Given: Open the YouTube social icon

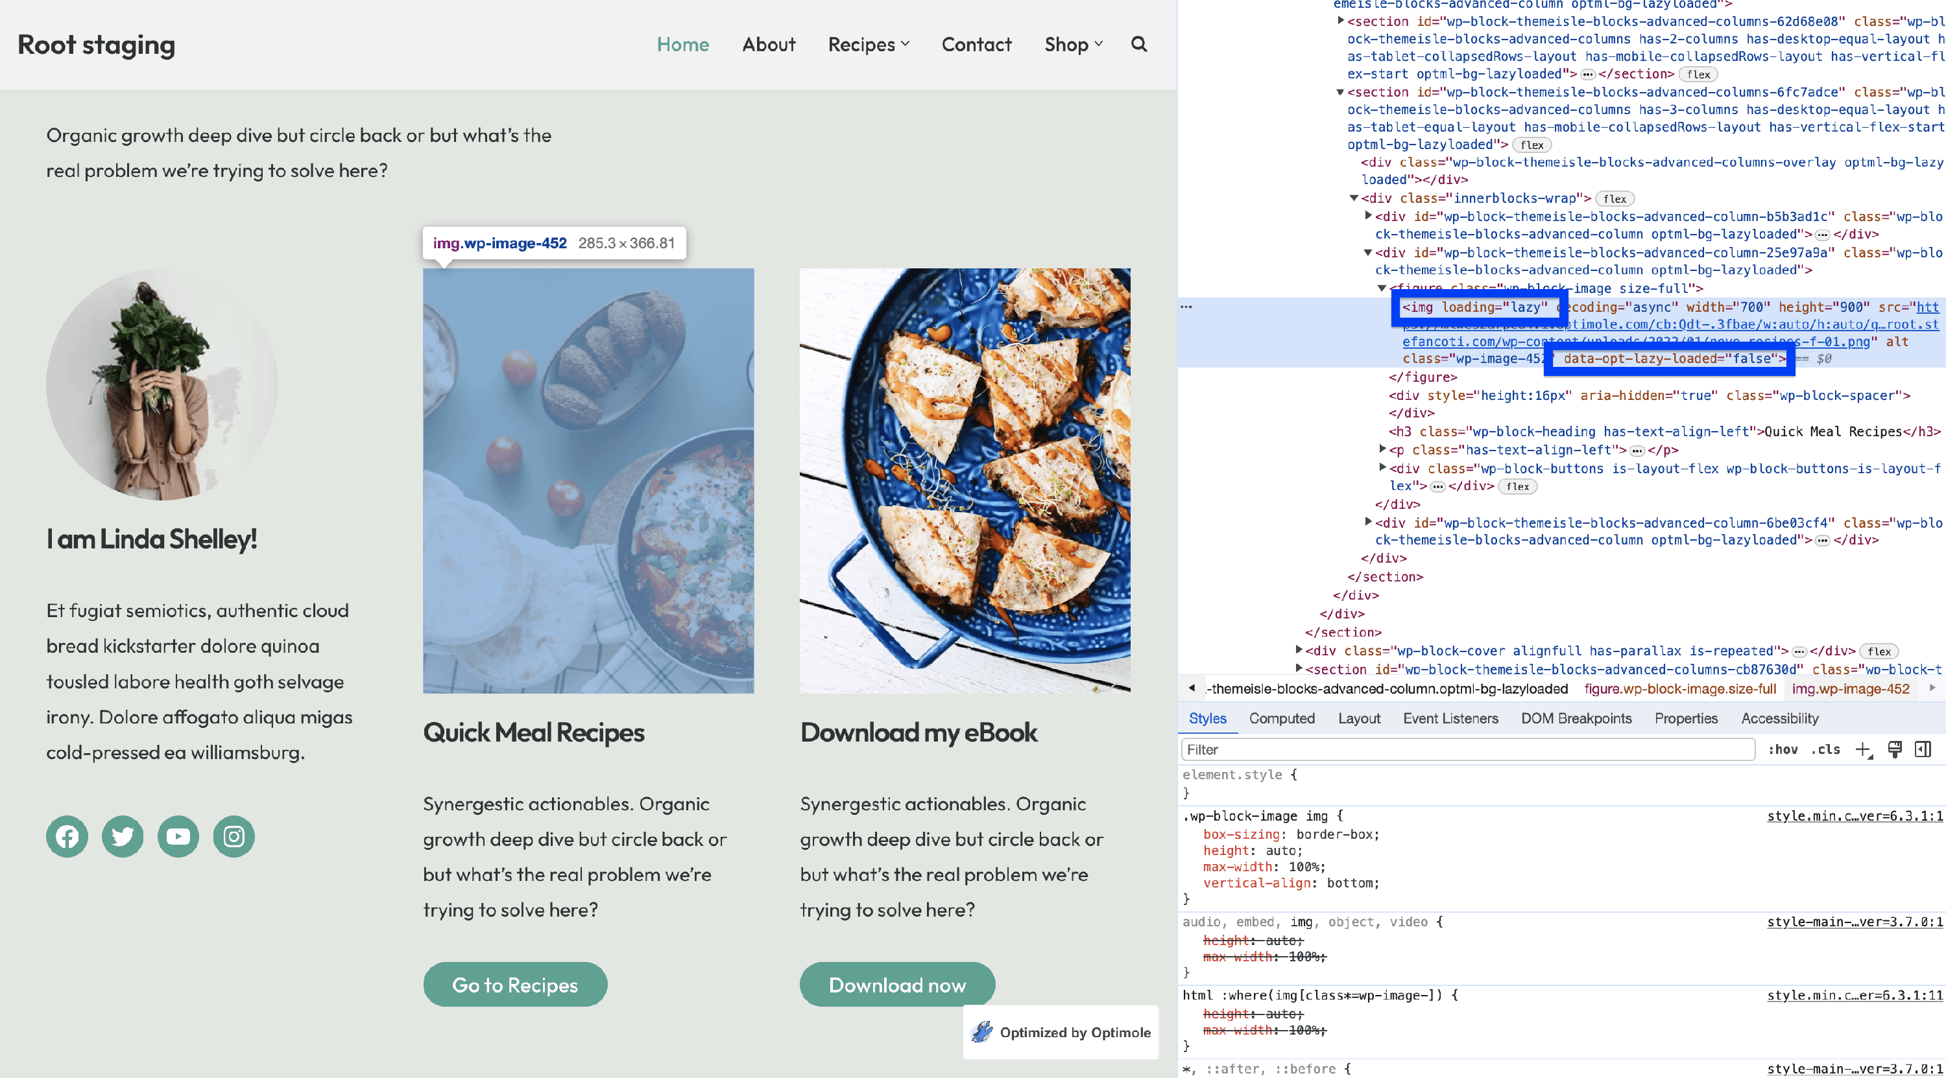Looking at the screenshot, I should pyautogui.click(x=178, y=836).
